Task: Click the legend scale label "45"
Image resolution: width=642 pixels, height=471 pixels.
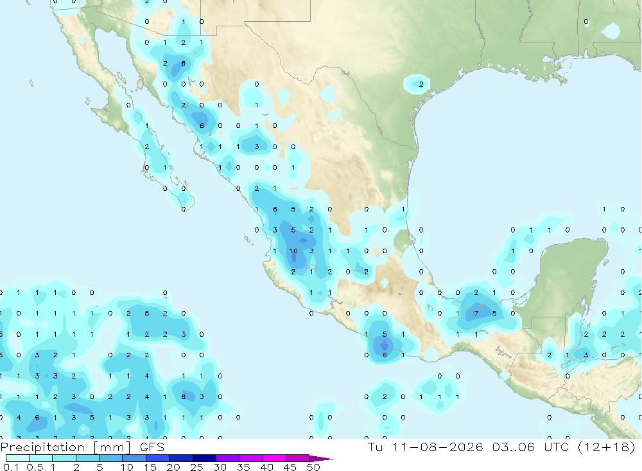Action: pyautogui.click(x=290, y=467)
